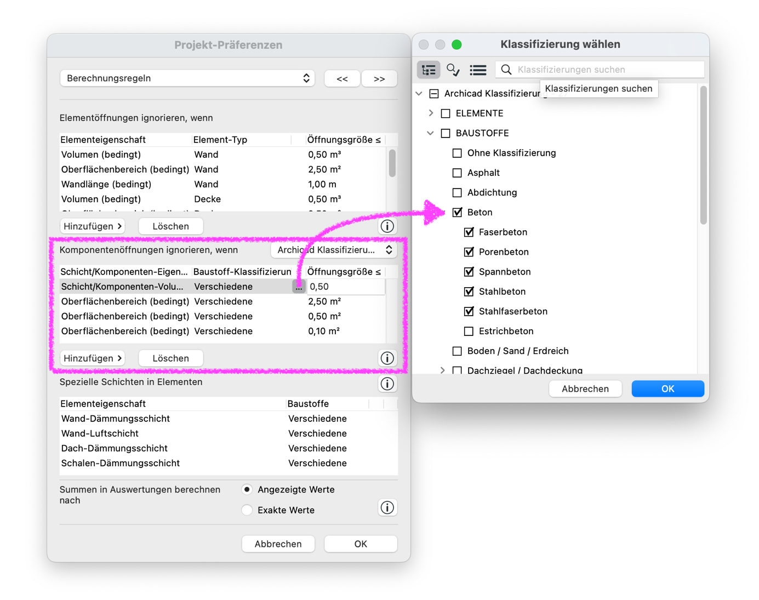Screen dimensions: 759x600
Task: Open the Archicad Klassifizieru... dropdown
Action: tap(334, 250)
